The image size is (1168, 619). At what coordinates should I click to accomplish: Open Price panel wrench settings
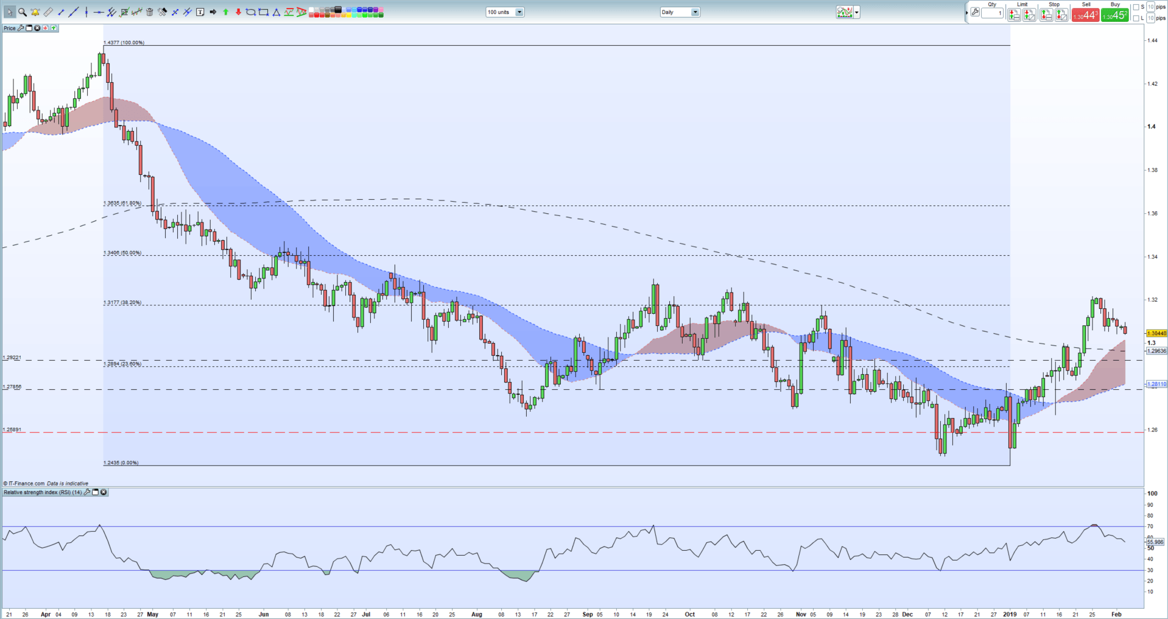point(21,28)
